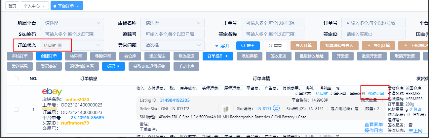429x138 pixels.
Task: Click the 转仓库 button
Action: coord(130,56)
